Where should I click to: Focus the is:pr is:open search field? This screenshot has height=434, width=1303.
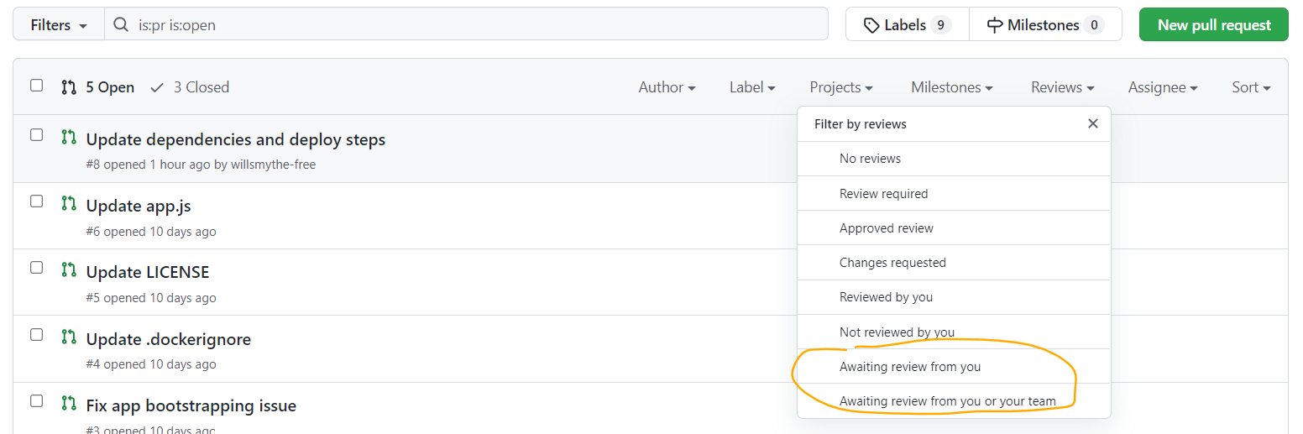(466, 25)
